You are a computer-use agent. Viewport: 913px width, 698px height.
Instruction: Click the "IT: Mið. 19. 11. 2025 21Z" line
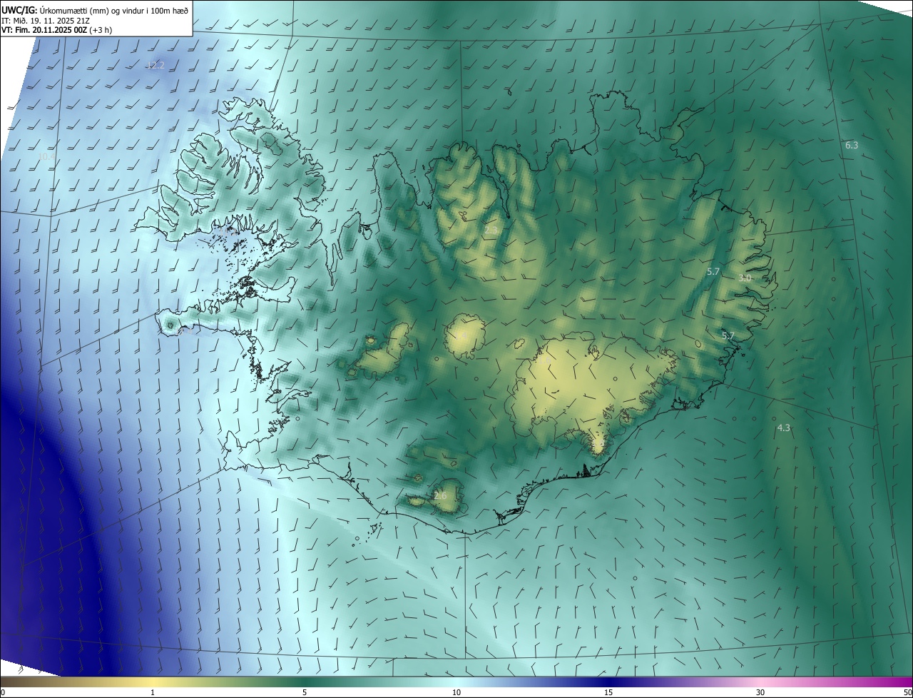(x=46, y=21)
